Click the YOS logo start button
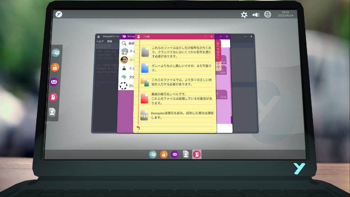350x197 pixels. click(x=59, y=14)
